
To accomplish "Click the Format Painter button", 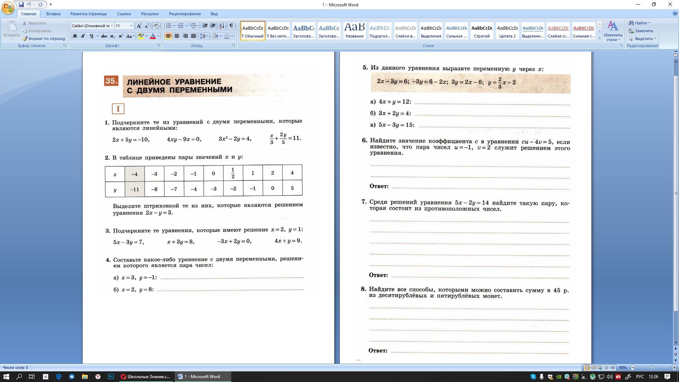I will tap(44, 39).
